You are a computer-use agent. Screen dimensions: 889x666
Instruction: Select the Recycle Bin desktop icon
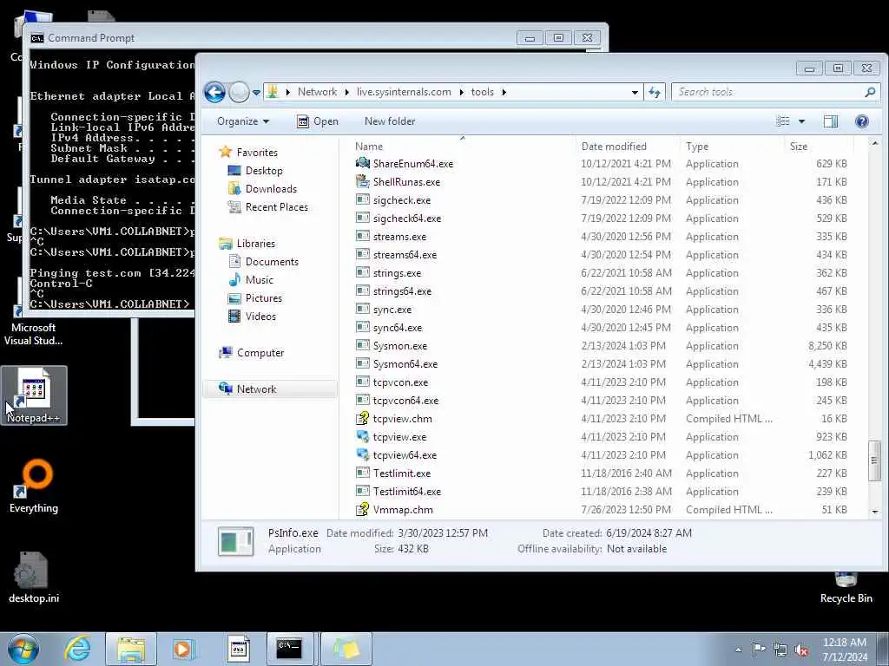pos(846,586)
